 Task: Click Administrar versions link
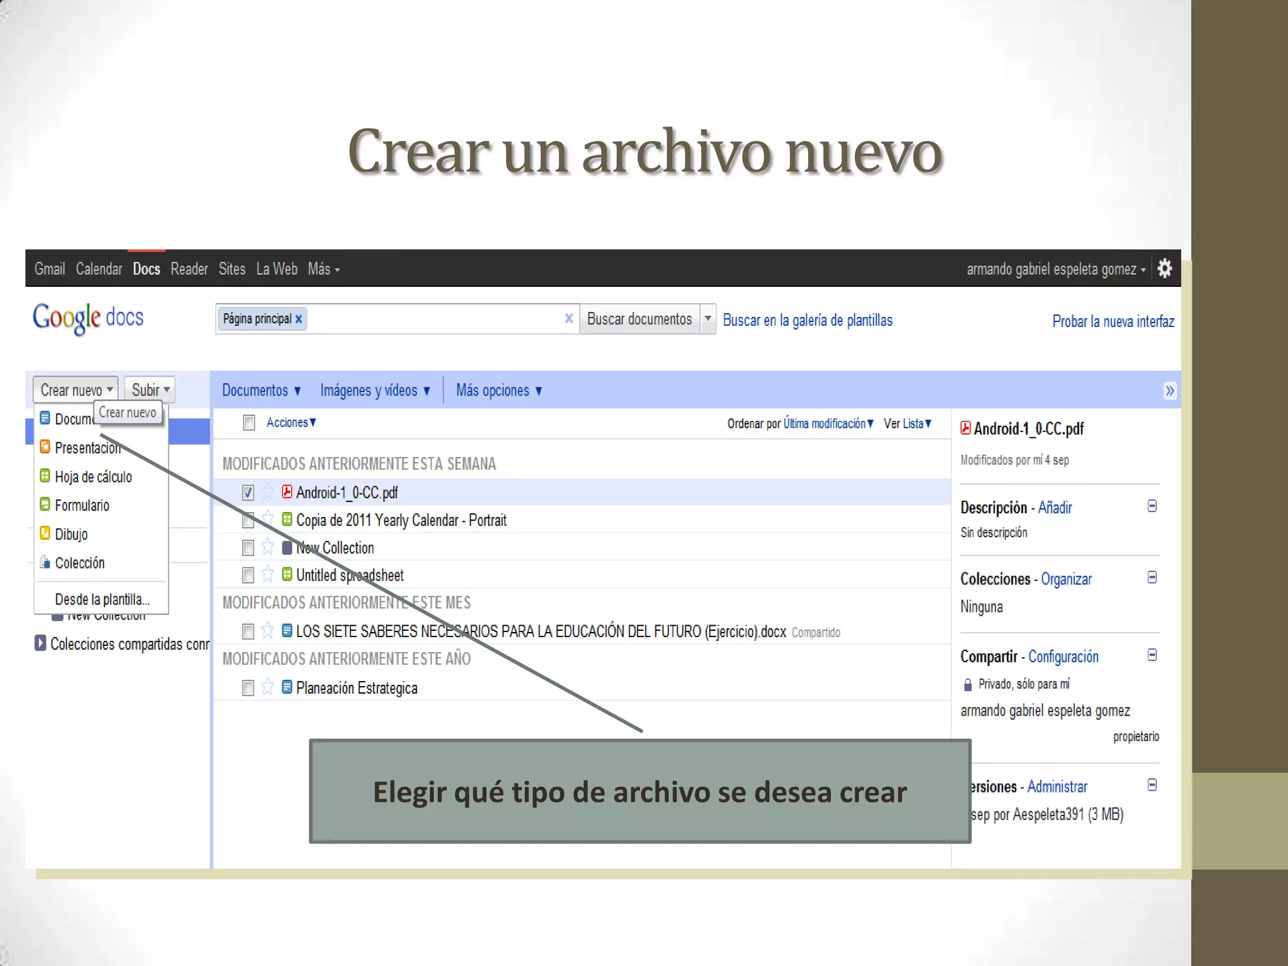(1057, 787)
